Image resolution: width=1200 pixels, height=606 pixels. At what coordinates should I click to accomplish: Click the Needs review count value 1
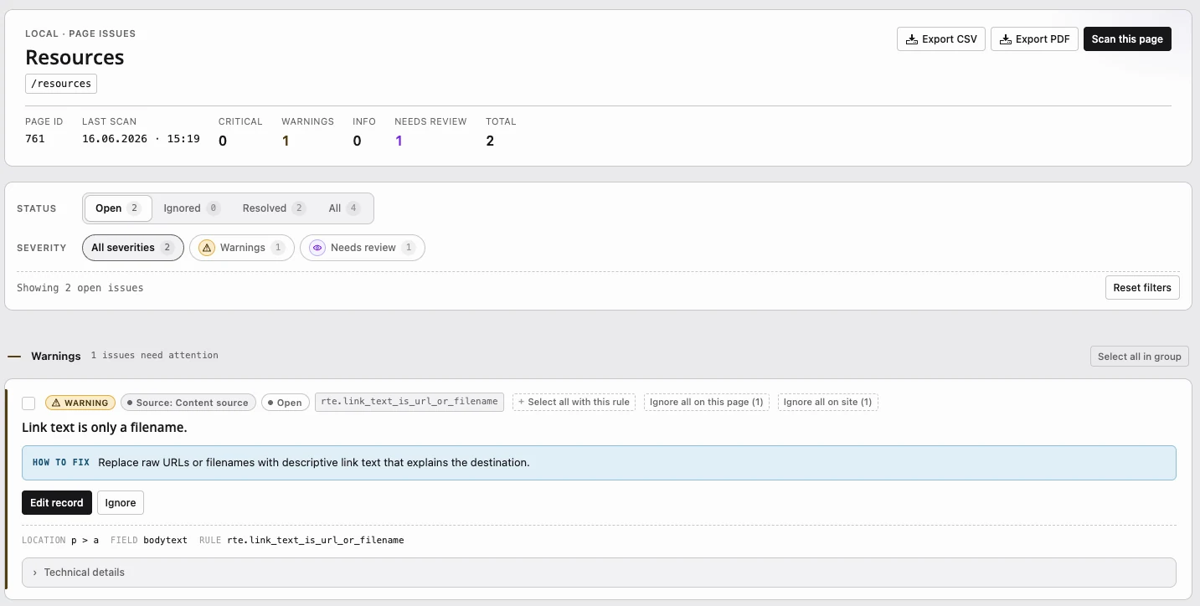399,141
